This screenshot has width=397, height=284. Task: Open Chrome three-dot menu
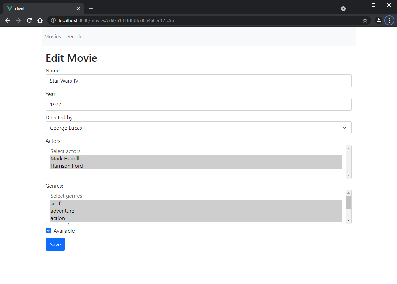pos(389,20)
